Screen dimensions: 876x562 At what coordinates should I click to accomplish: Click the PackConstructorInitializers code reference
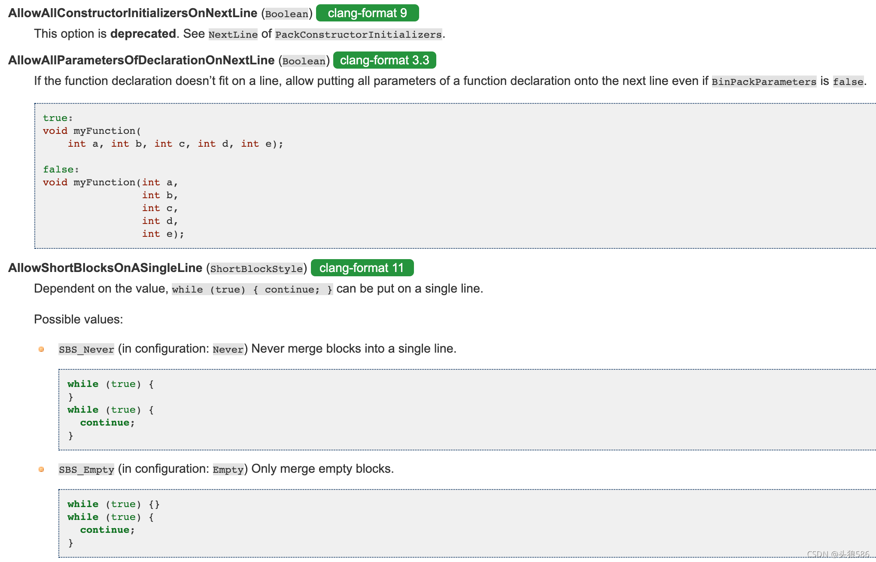pyautogui.click(x=358, y=34)
